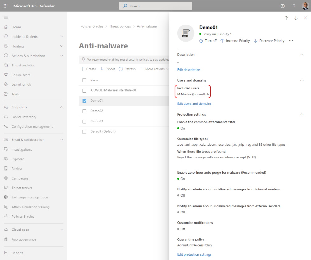
Task: Click the Home house icon
Action: (6, 27)
